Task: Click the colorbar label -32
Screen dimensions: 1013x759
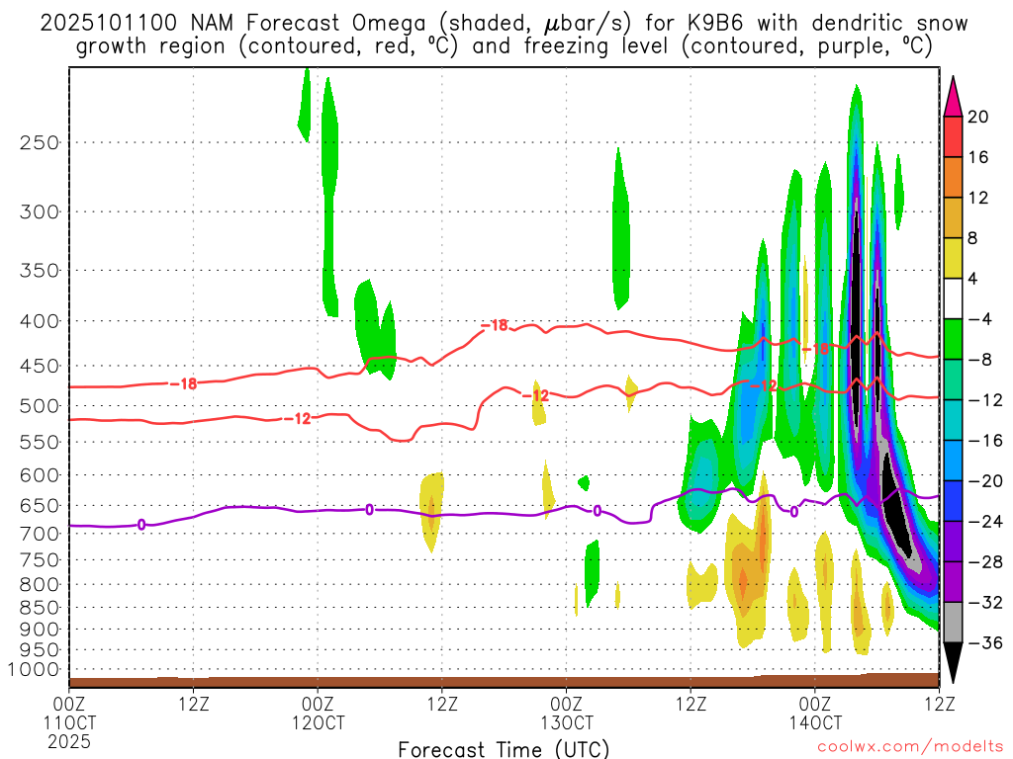Action: tap(985, 603)
